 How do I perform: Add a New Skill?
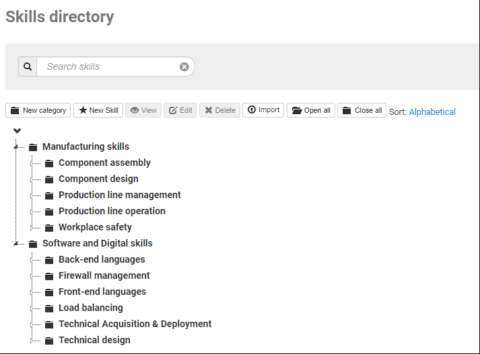pos(98,110)
